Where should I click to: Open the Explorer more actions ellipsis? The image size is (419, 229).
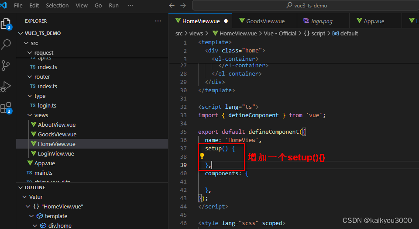click(x=158, y=21)
